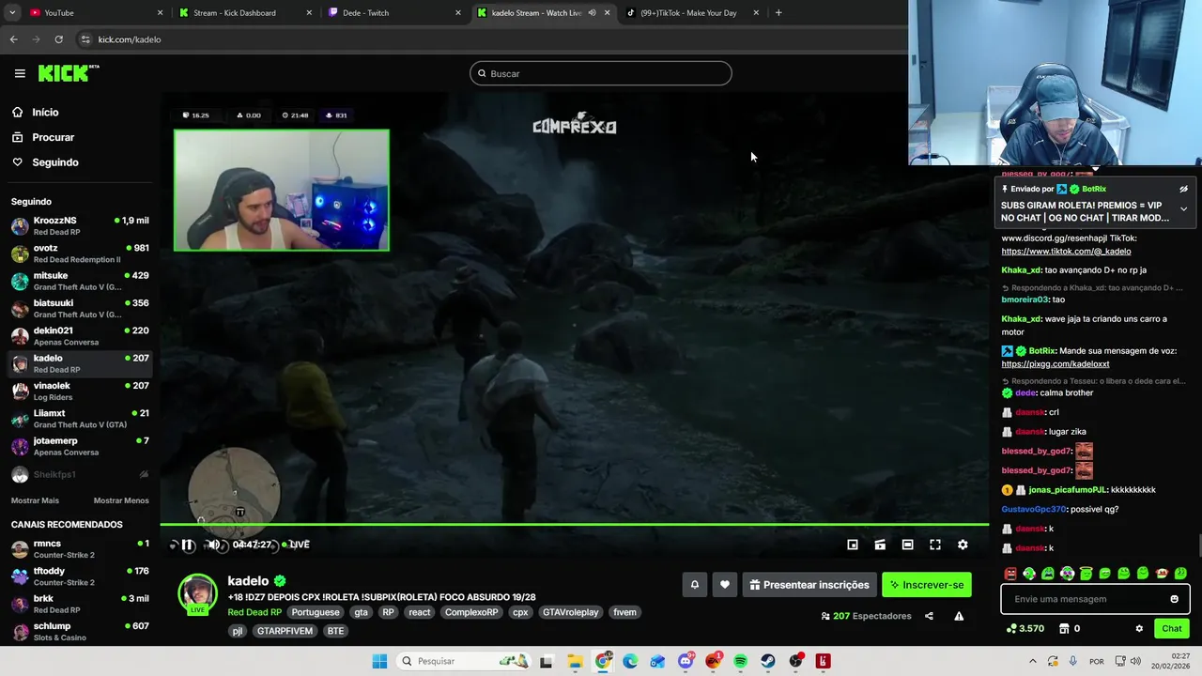Show hidden system tray icons chevron
Screen dimensions: 1202x676
click(1031, 661)
